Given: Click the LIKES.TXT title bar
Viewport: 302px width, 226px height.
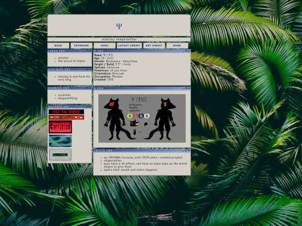Looking at the screenshot, I should 69,51.
